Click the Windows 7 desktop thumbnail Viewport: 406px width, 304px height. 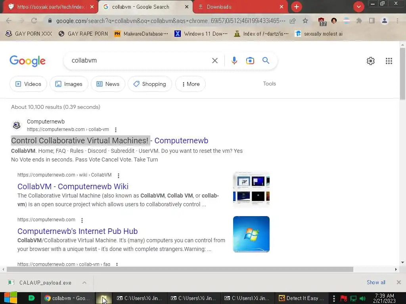pyautogui.click(x=251, y=234)
